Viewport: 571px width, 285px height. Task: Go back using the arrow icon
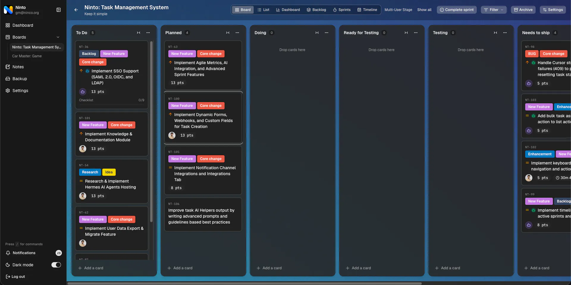[76, 10]
